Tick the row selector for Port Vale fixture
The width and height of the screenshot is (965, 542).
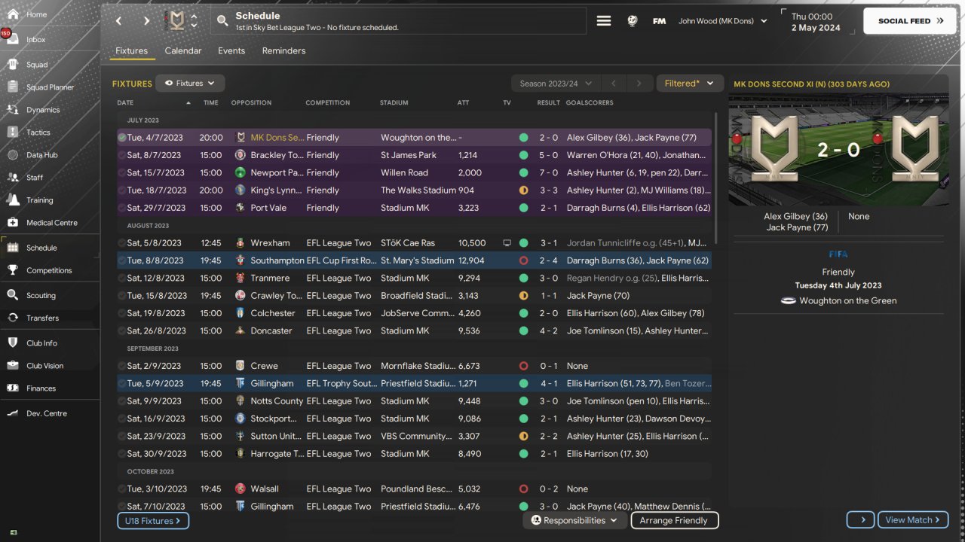point(122,208)
